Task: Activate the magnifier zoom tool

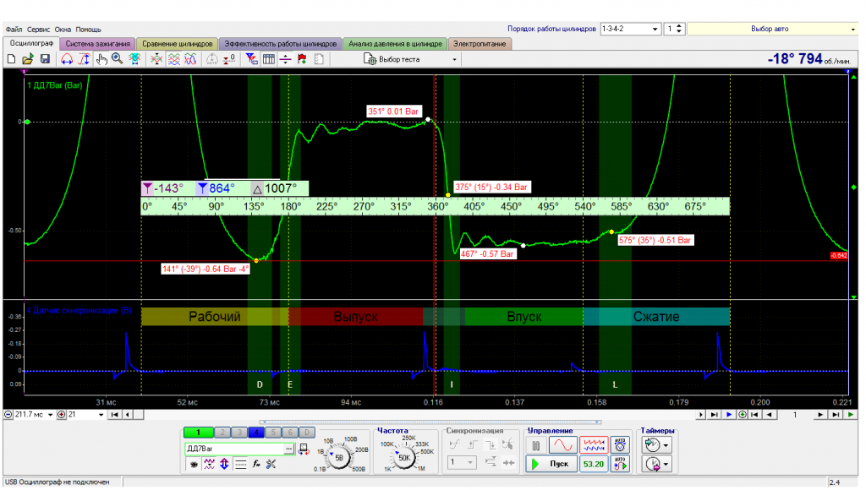Action: [x=117, y=59]
